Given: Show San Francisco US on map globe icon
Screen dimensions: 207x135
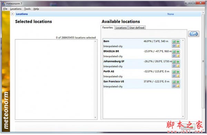Looking at the screenshot, I should coord(174,82).
